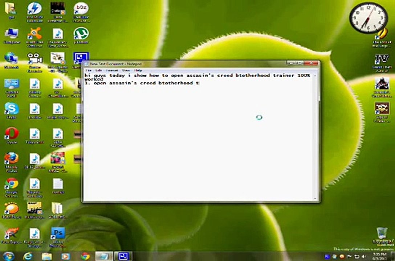Open the b0z shortcut on the desktop
The image size is (395, 261).
[x=81, y=12]
